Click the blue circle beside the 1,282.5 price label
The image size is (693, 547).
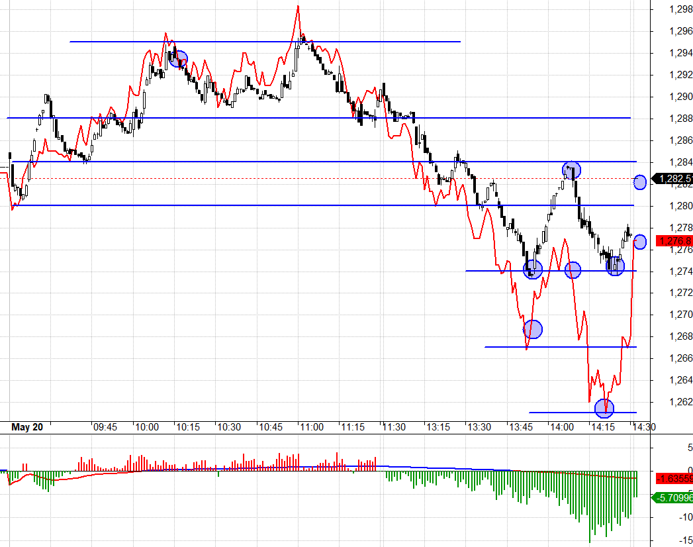[640, 182]
